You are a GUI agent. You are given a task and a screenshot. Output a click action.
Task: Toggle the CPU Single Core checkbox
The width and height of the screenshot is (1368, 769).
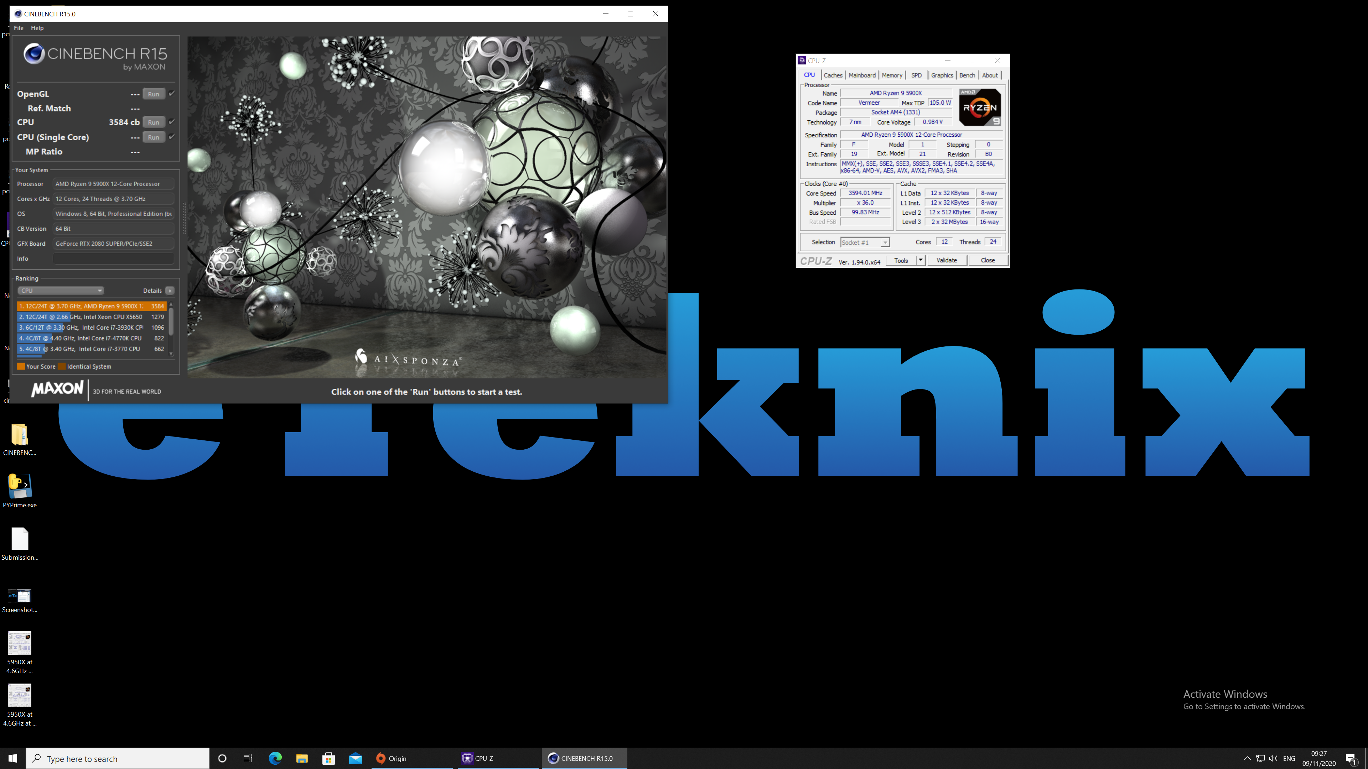pyautogui.click(x=171, y=136)
